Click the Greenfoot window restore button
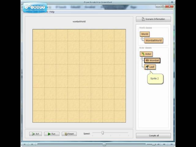196x147 pixels. click(x=163, y=6)
